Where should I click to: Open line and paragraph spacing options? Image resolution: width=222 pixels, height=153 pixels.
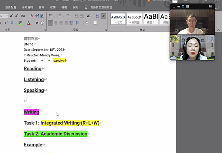(x=77, y=23)
